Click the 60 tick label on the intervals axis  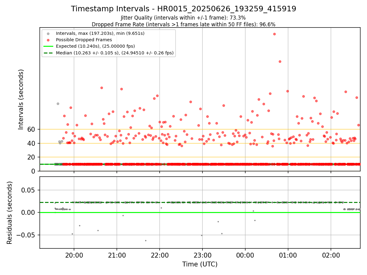click(x=32, y=129)
